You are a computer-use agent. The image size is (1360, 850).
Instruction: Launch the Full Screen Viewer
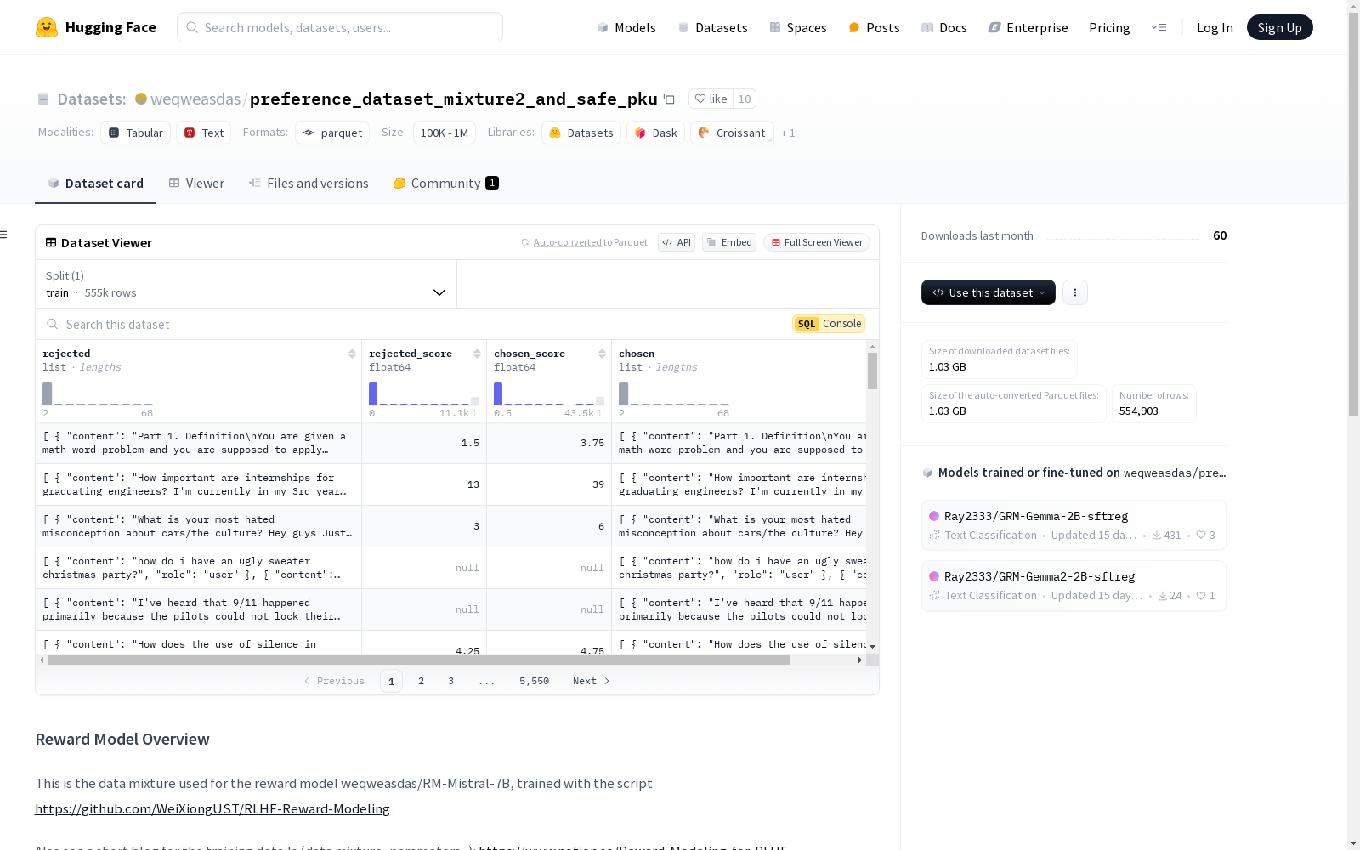(817, 242)
